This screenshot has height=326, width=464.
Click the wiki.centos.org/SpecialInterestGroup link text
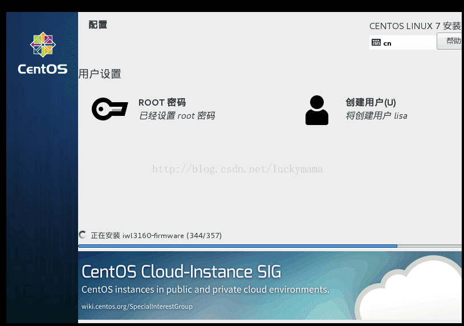[137, 307]
